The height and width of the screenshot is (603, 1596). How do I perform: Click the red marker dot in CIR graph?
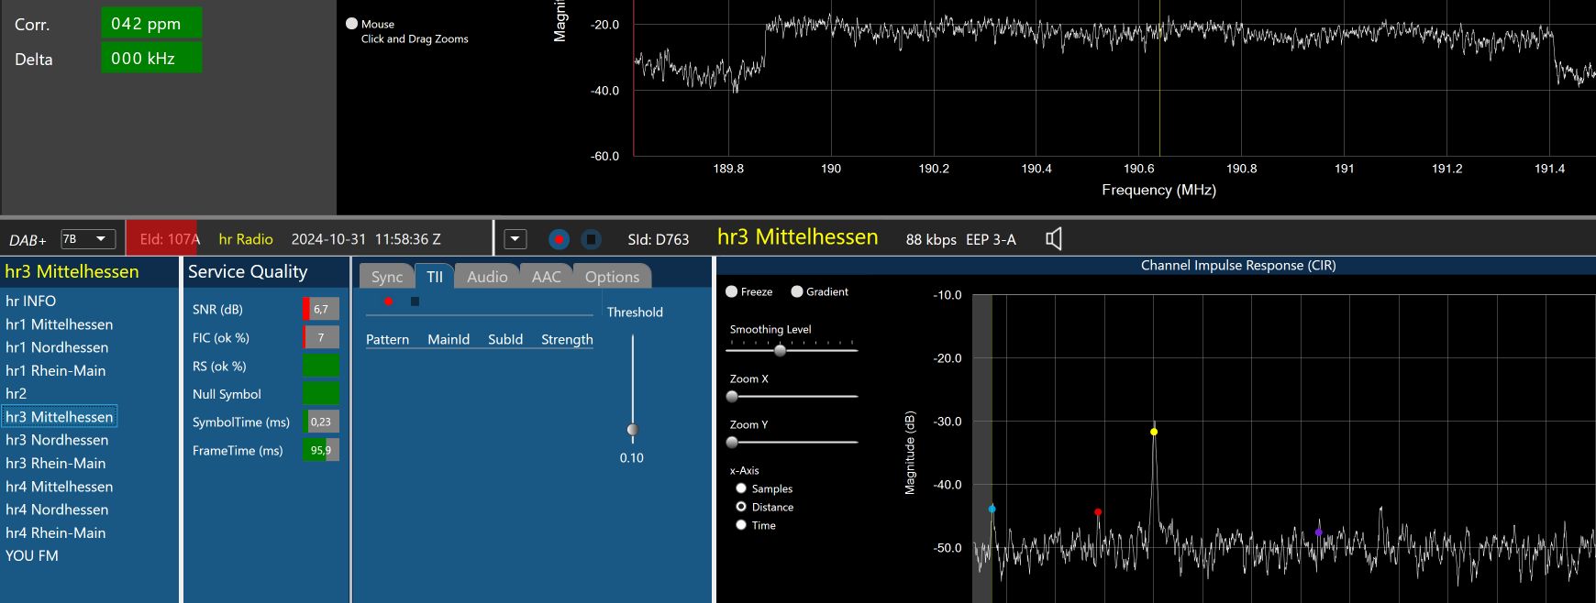pos(1098,512)
